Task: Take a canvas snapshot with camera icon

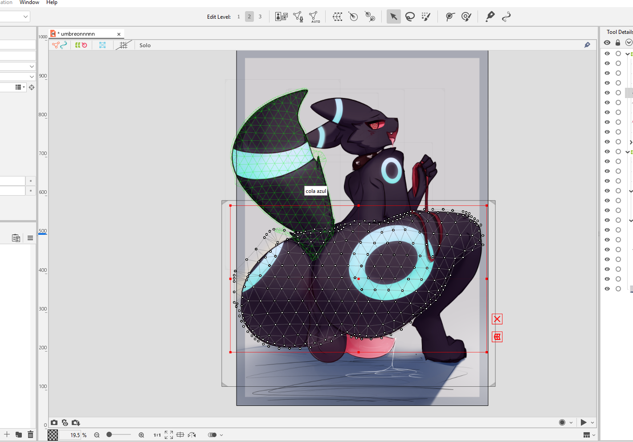Action: (x=54, y=422)
